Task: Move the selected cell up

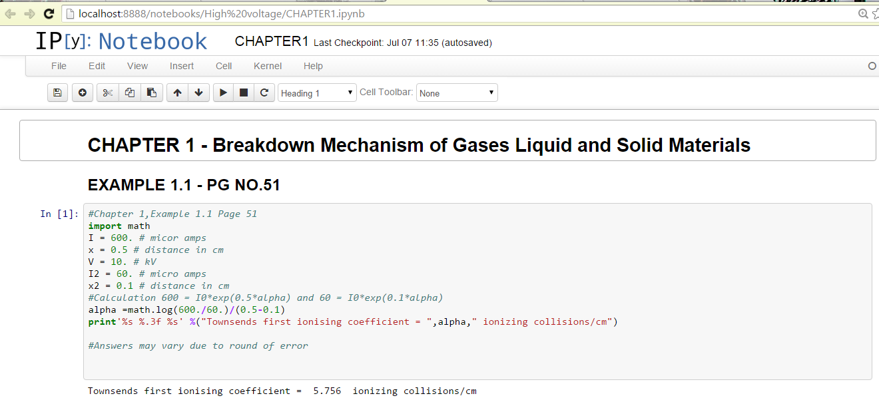Action: click(177, 93)
